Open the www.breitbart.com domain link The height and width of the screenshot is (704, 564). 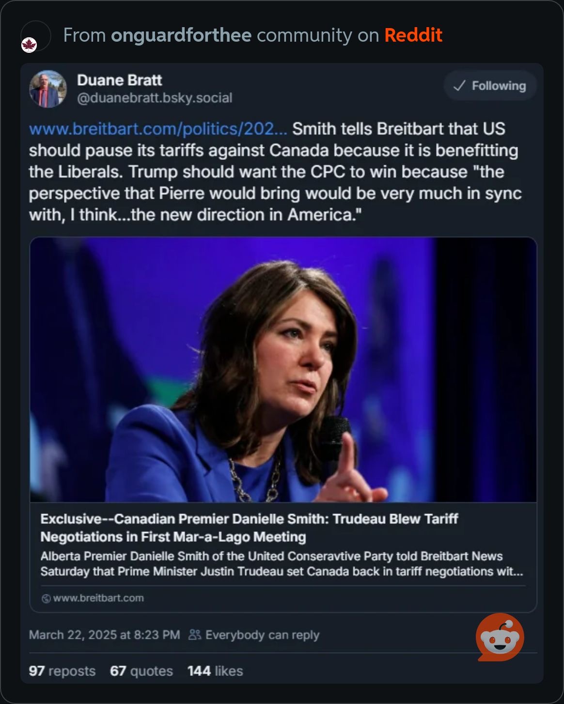coord(98,598)
